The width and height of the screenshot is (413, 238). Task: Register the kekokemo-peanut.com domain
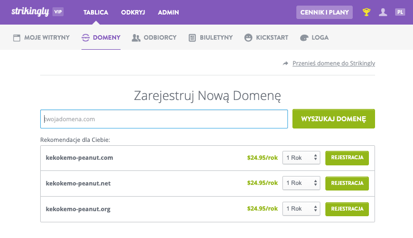(347, 158)
